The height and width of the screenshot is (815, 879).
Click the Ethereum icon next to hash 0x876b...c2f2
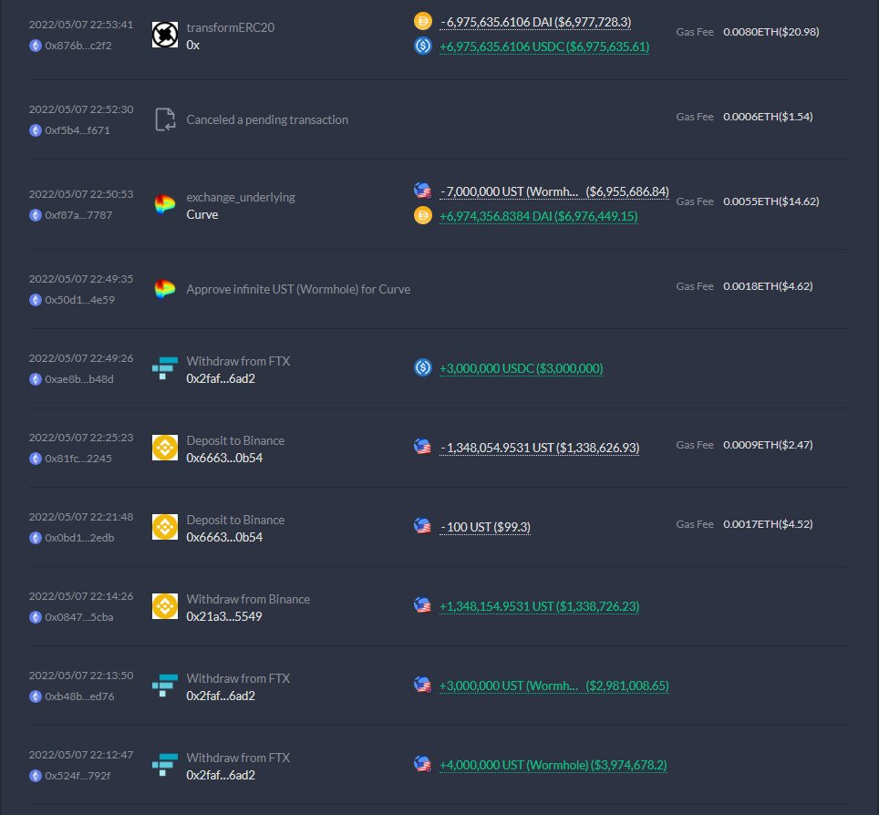[x=36, y=46]
